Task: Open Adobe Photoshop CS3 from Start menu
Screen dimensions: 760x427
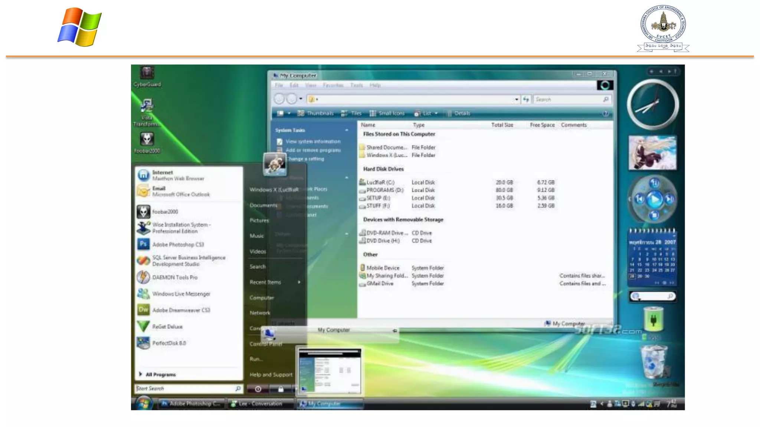Action: [x=178, y=245]
